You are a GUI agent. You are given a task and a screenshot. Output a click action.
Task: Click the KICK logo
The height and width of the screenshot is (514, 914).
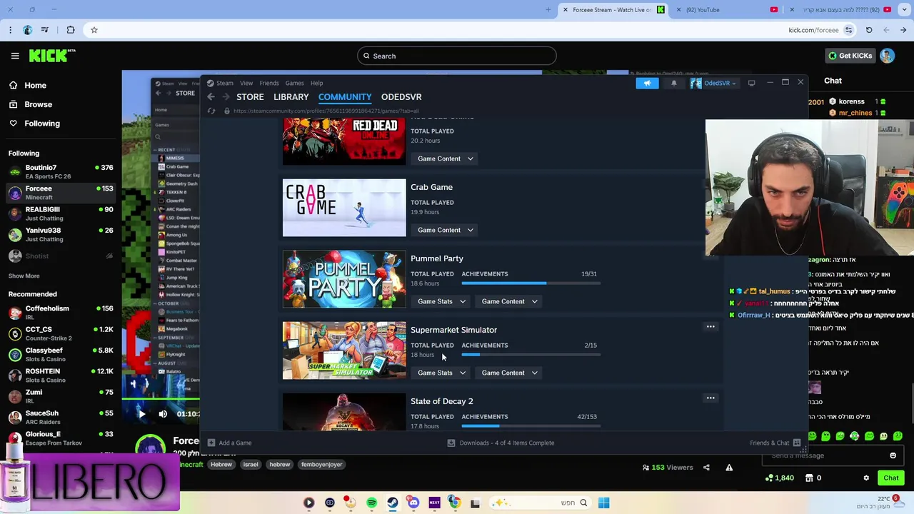pyautogui.click(x=52, y=56)
